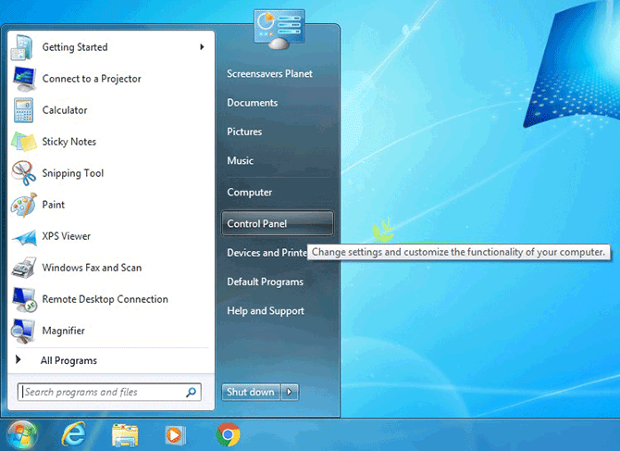Click the Windows Start orb
Viewport: 620px width, 451px height.
pyautogui.click(x=22, y=434)
